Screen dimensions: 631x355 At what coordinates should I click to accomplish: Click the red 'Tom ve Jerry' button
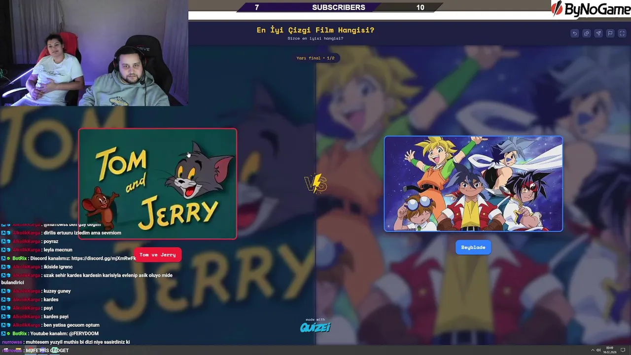[158, 255]
